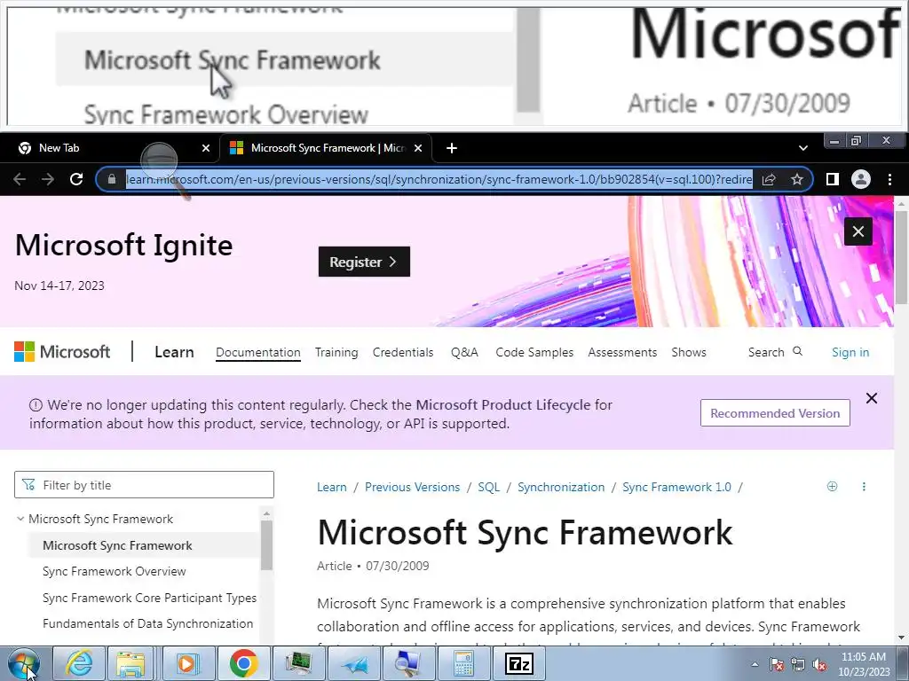The image size is (909, 681).
Task: Open Sync Framework Overview in sidebar
Action: point(115,572)
